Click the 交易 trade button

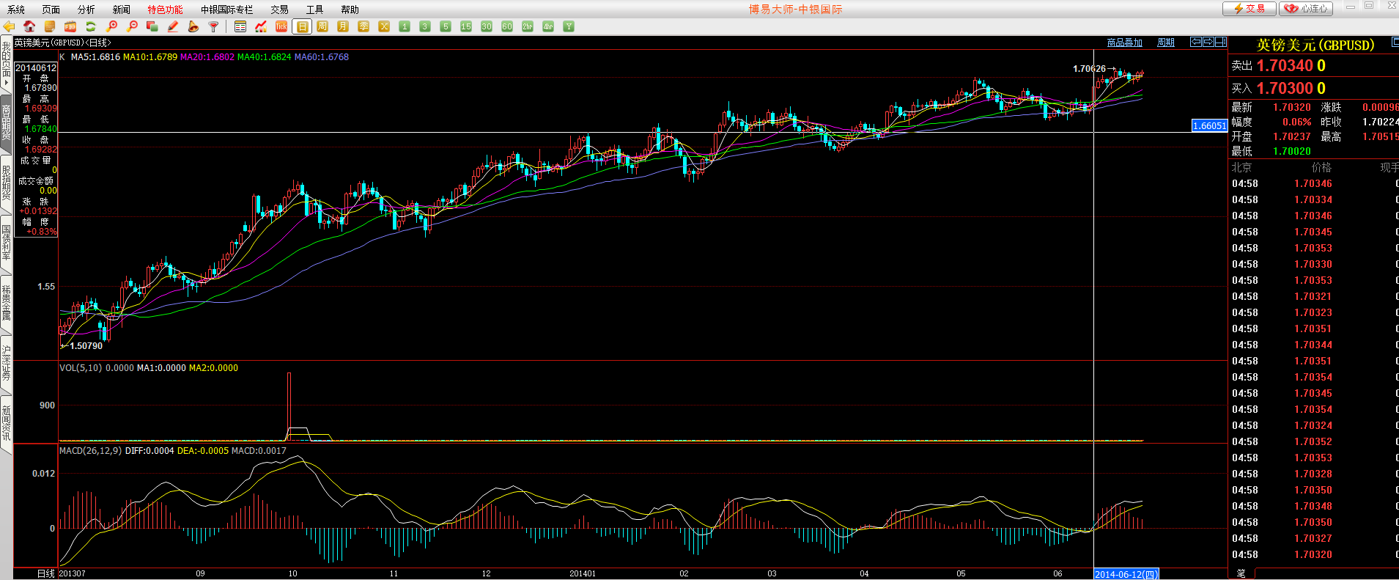1249,8
